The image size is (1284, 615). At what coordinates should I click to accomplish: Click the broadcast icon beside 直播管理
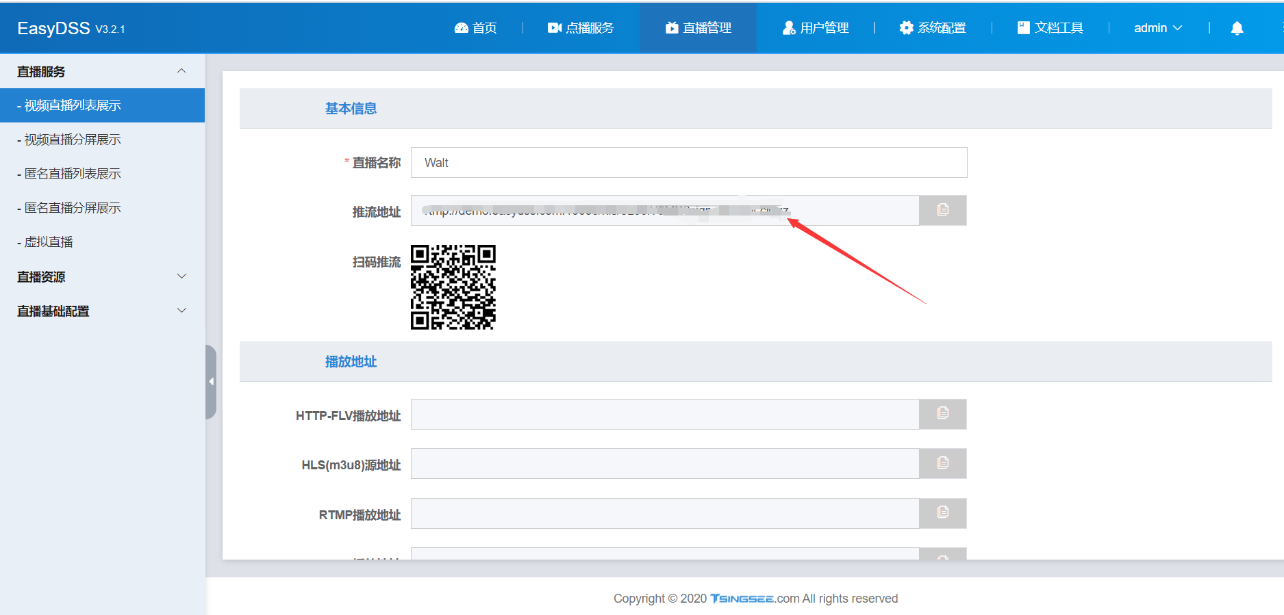click(x=672, y=28)
